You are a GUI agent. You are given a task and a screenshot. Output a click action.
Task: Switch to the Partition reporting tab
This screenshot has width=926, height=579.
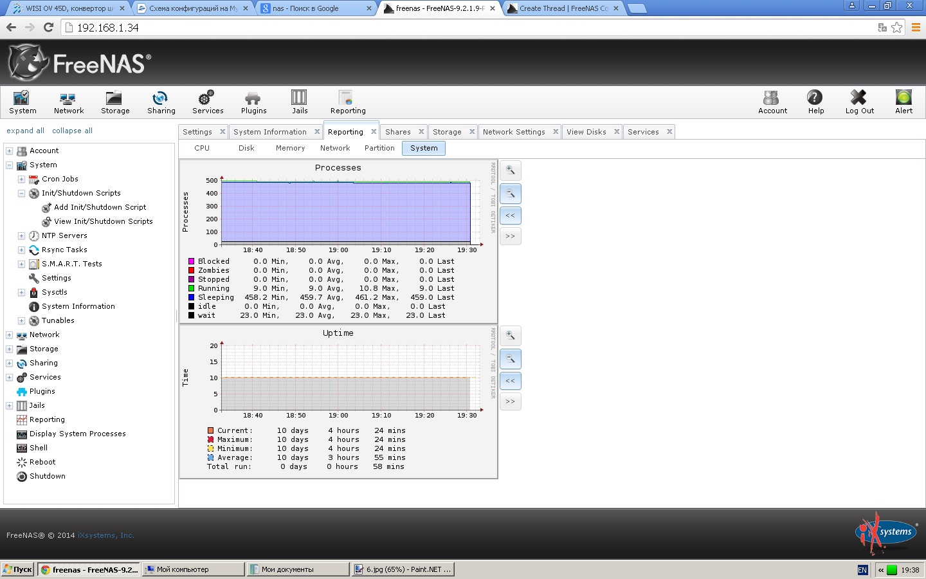coord(379,148)
